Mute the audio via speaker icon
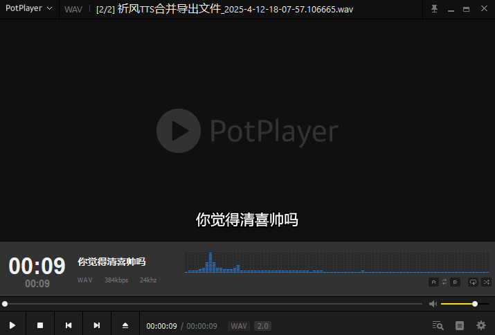This screenshot has width=495, height=335. [433, 304]
